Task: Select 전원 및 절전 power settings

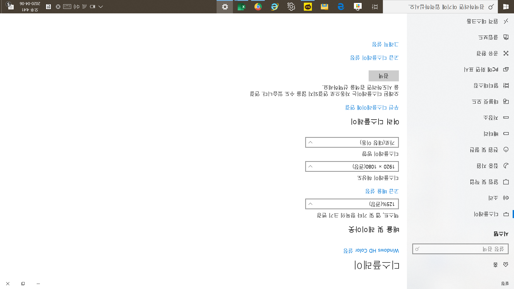Action: (x=484, y=150)
